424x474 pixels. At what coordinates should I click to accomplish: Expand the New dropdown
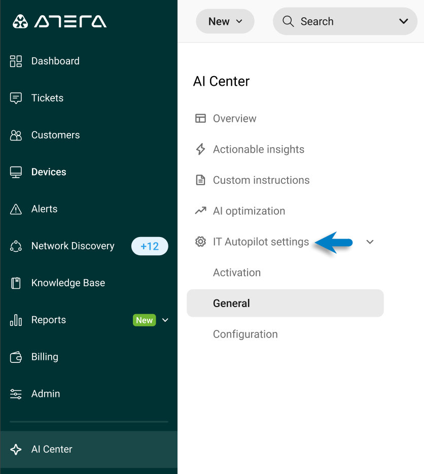point(225,21)
